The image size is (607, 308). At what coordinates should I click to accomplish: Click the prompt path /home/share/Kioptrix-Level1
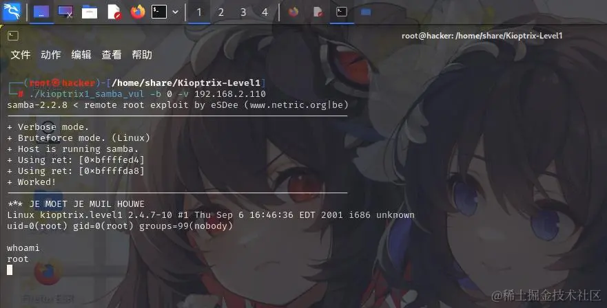click(x=186, y=82)
